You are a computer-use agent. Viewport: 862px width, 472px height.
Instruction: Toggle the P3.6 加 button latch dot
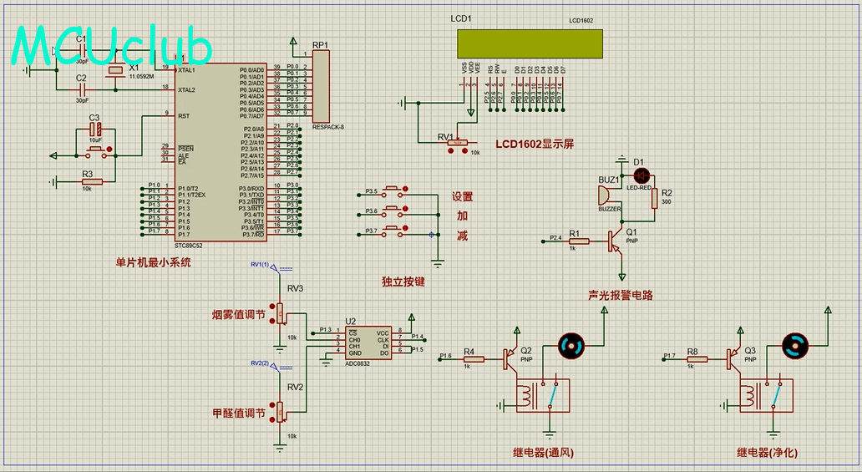tap(405, 208)
